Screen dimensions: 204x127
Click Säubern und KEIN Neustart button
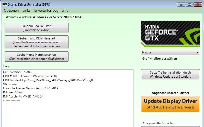point(37,42)
